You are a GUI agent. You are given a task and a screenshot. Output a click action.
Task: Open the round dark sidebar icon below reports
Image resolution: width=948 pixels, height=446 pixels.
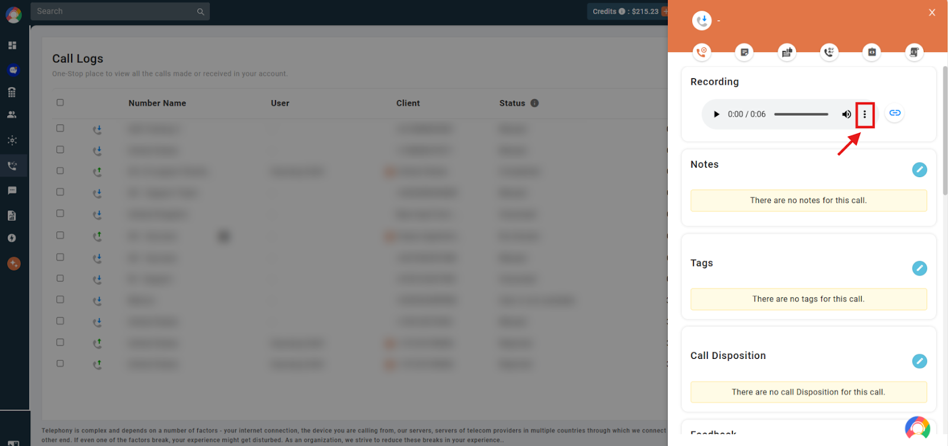[x=12, y=238]
